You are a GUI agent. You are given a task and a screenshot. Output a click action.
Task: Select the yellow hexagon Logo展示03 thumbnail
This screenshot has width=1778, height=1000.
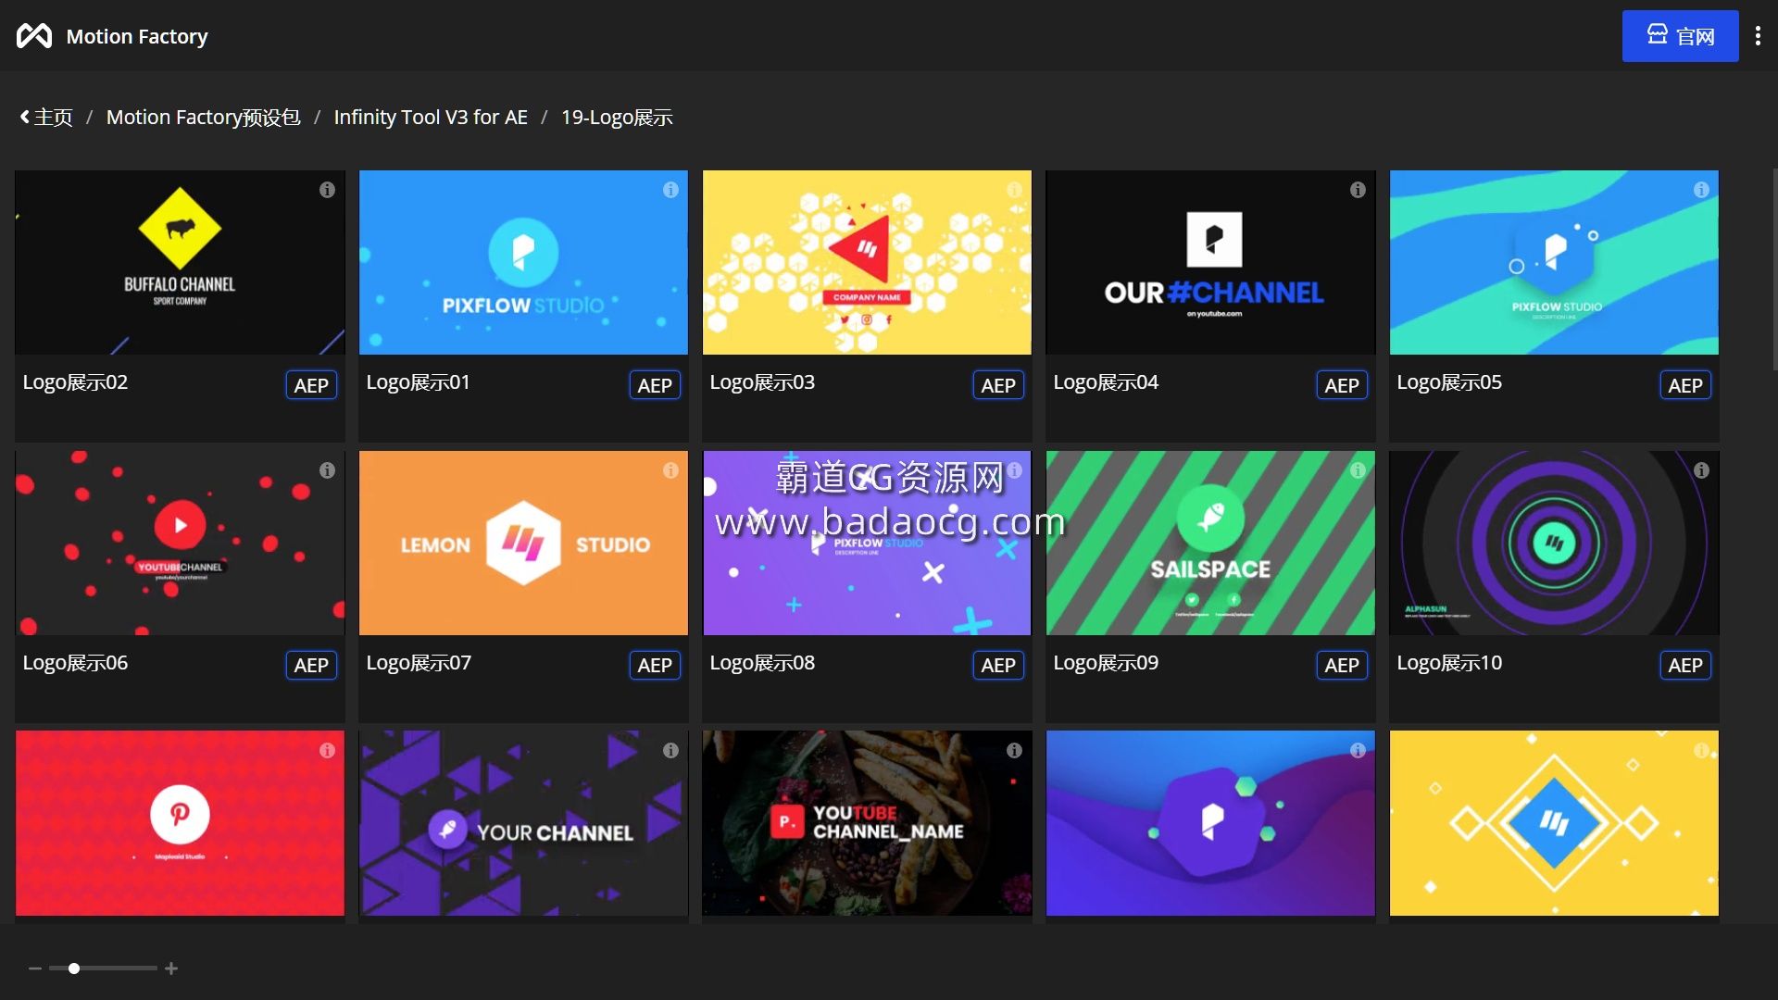pos(867,262)
